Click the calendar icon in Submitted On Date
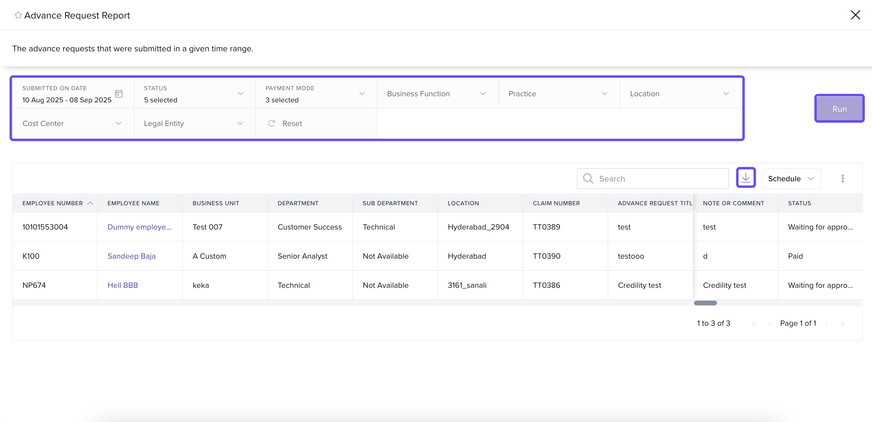This screenshot has width=872, height=422. click(118, 94)
